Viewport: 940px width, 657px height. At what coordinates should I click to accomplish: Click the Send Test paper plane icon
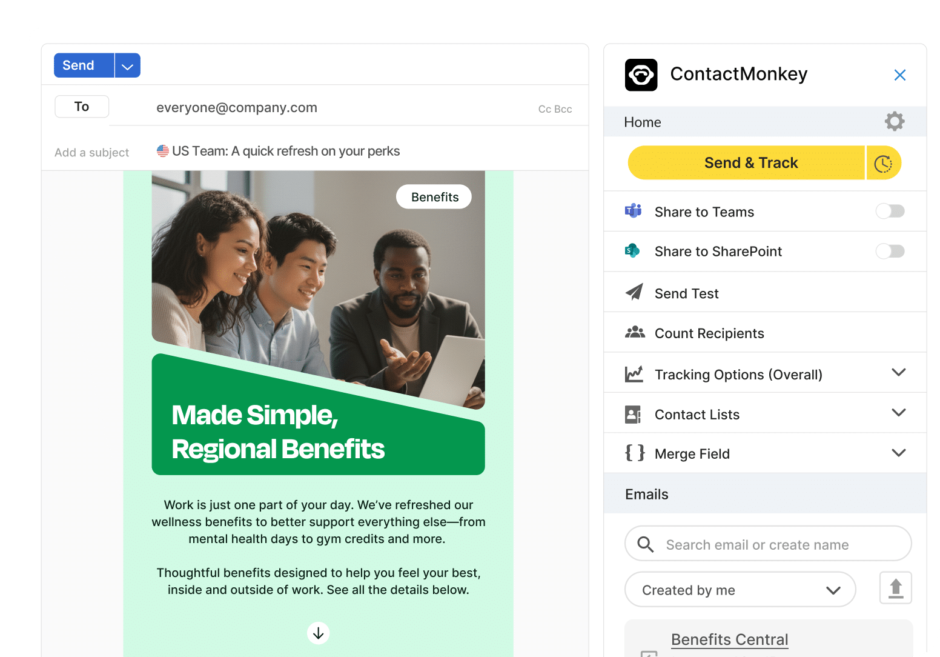pos(634,293)
